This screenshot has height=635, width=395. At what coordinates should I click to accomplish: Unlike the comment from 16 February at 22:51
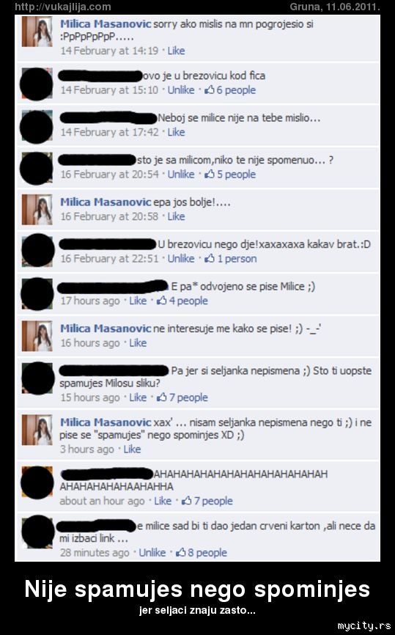tap(181, 258)
